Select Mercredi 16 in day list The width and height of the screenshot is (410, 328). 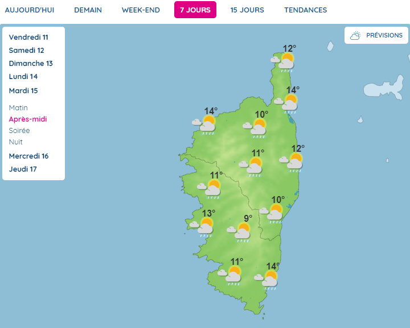(29, 156)
